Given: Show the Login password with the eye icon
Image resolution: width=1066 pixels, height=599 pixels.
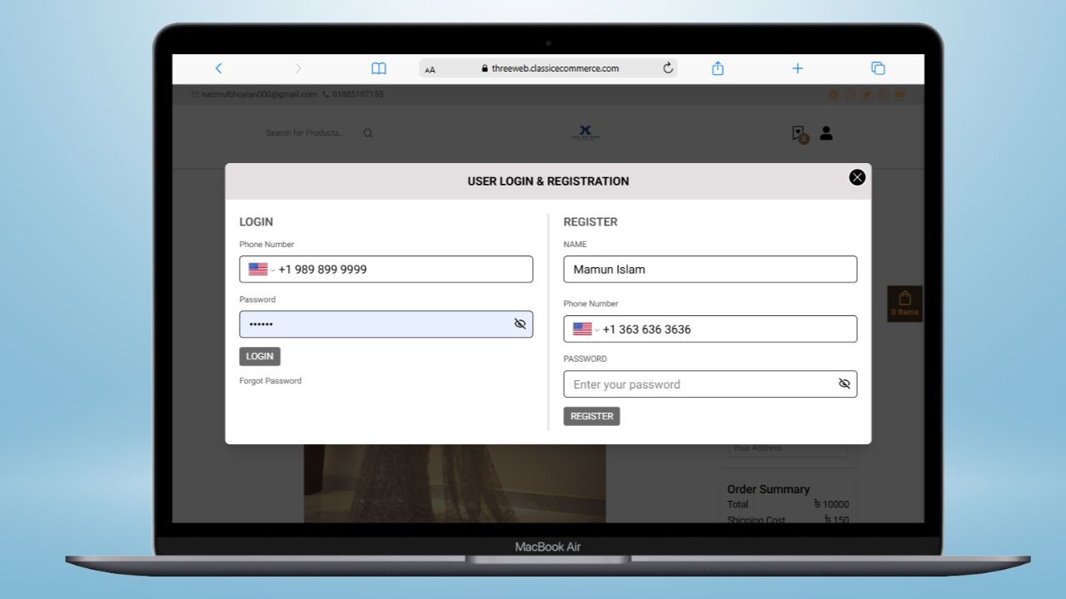Looking at the screenshot, I should [x=521, y=324].
